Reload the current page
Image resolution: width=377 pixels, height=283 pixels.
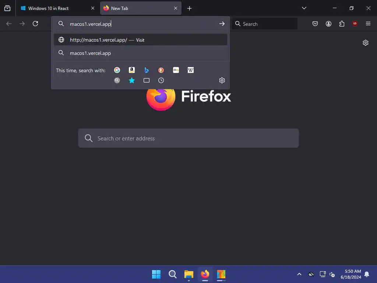tap(35, 24)
